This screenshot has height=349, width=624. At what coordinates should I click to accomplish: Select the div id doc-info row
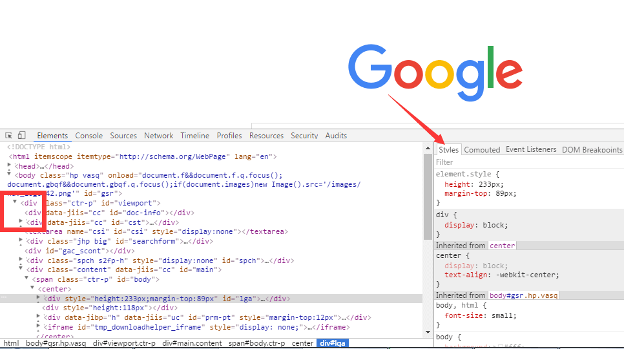click(x=109, y=213)
